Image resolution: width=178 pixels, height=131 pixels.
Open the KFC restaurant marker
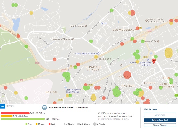(x=169, y=78)
